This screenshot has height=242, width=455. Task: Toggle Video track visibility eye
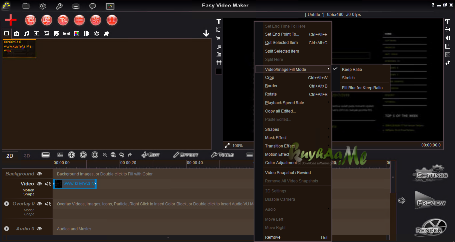(x=39, y=184)
